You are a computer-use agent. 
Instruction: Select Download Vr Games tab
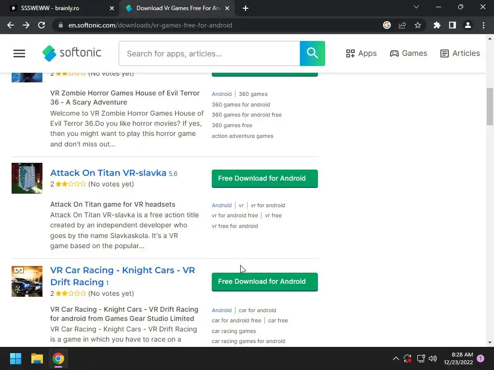[177, 8]
